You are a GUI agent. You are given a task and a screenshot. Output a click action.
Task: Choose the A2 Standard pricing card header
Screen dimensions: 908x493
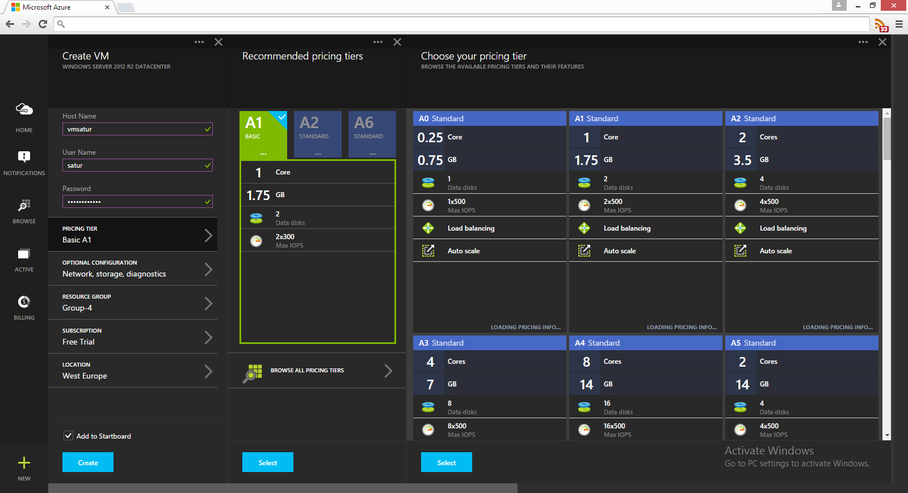802,118
